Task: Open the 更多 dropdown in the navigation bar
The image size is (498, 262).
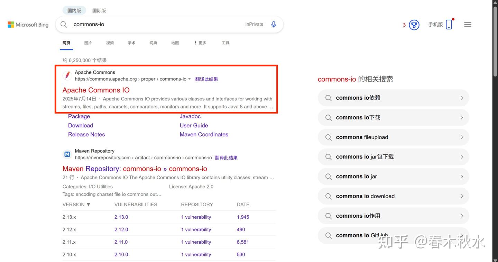Action: (x=200, y=43)
